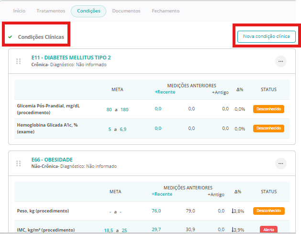Go to the Documentos tab
The height and width of the screenshot is (234, 301).
[126, 11]
